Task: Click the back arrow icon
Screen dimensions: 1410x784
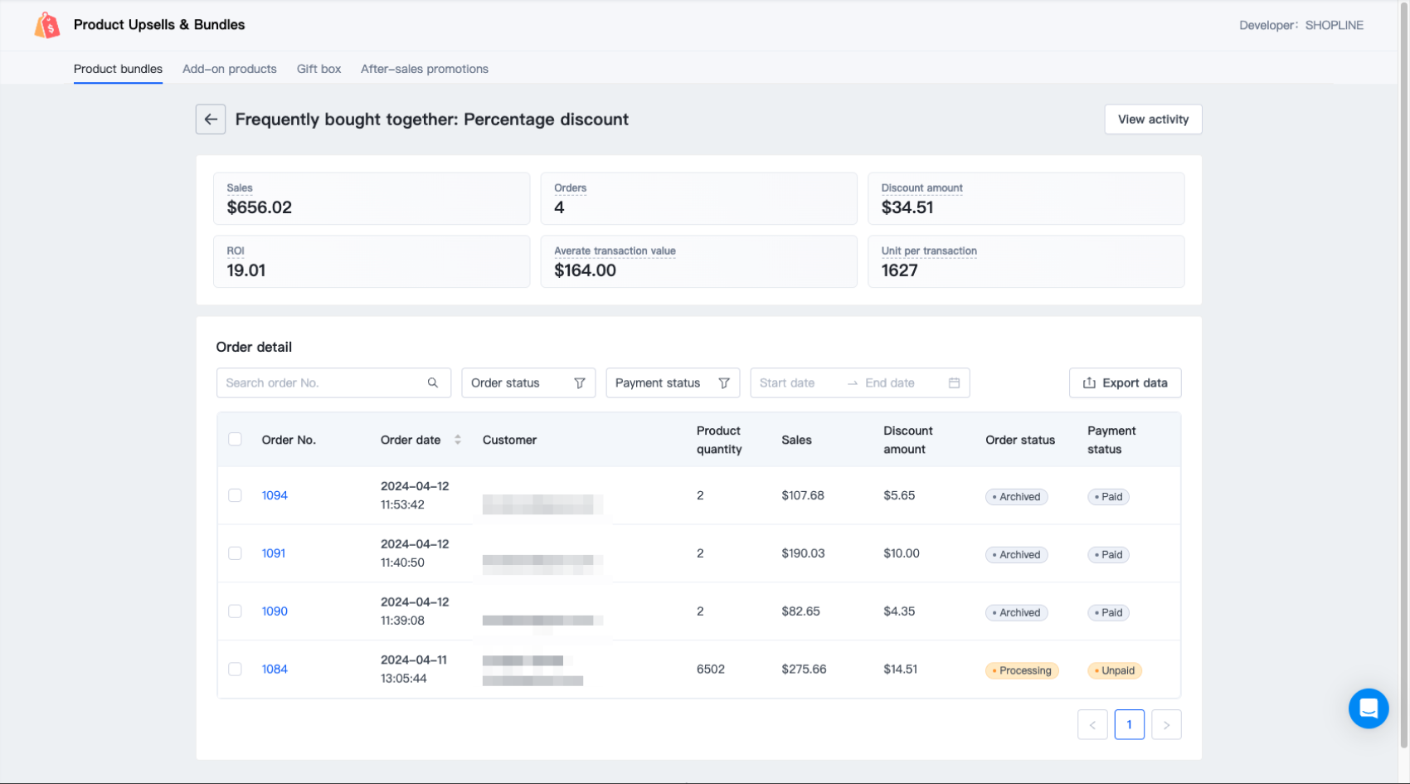Action: 211,119
